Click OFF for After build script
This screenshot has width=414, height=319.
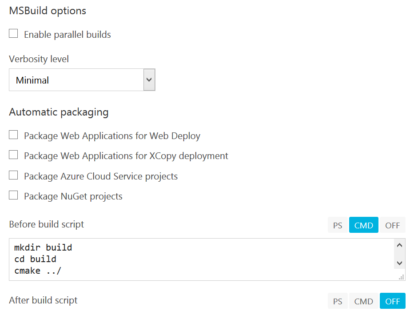(393, 301)
